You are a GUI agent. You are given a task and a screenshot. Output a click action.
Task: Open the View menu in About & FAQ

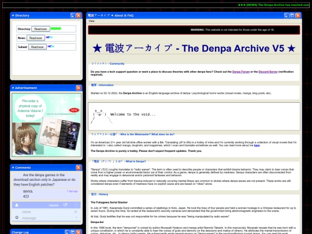tap(92, 21)
